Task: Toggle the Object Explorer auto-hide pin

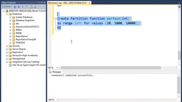Action: click(42, 3)
